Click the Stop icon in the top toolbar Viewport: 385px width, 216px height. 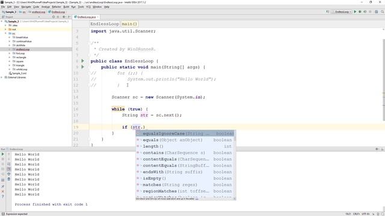point(370,12)
